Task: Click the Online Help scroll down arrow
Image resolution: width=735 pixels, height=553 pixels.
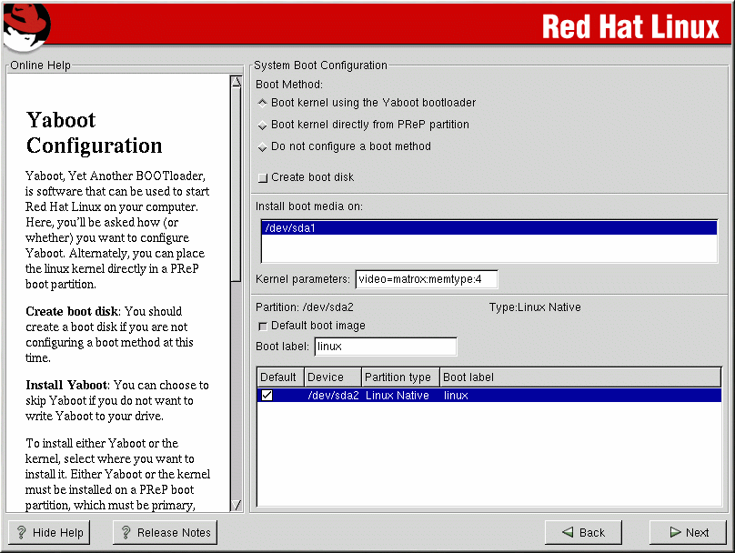Action: [237, 505]
